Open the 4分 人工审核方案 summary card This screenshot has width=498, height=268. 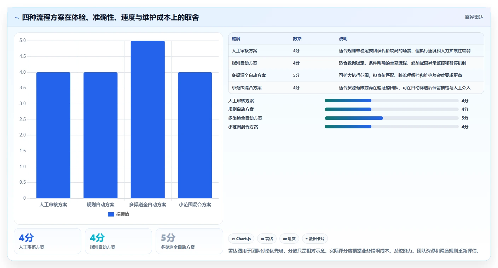pos(47,241)
